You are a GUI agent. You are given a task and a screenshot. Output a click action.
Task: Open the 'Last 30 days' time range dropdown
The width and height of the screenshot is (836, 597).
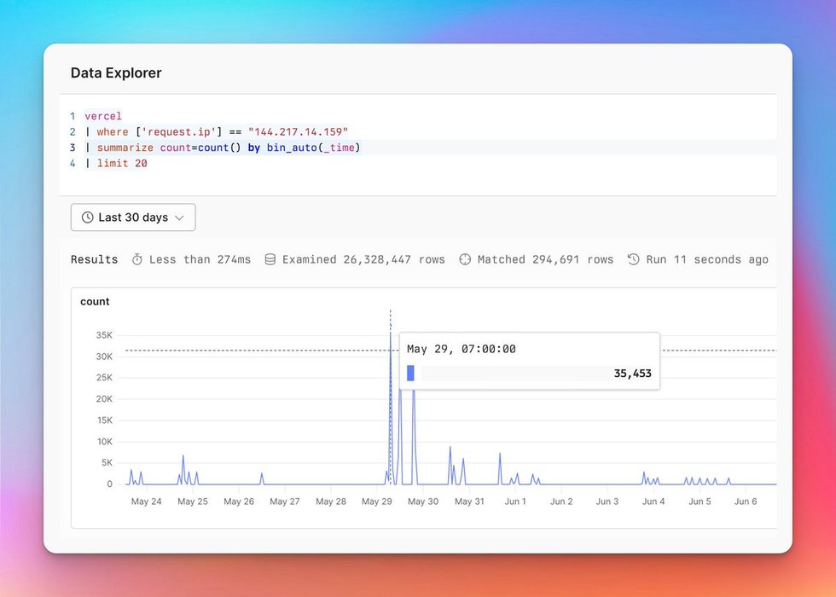[133, 217]
